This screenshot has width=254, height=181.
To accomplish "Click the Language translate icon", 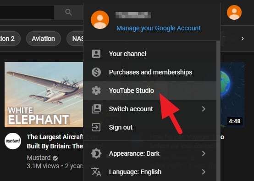I will click(x=96, y=172).
